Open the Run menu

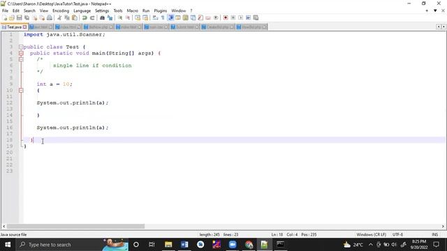tap(146, 11)
